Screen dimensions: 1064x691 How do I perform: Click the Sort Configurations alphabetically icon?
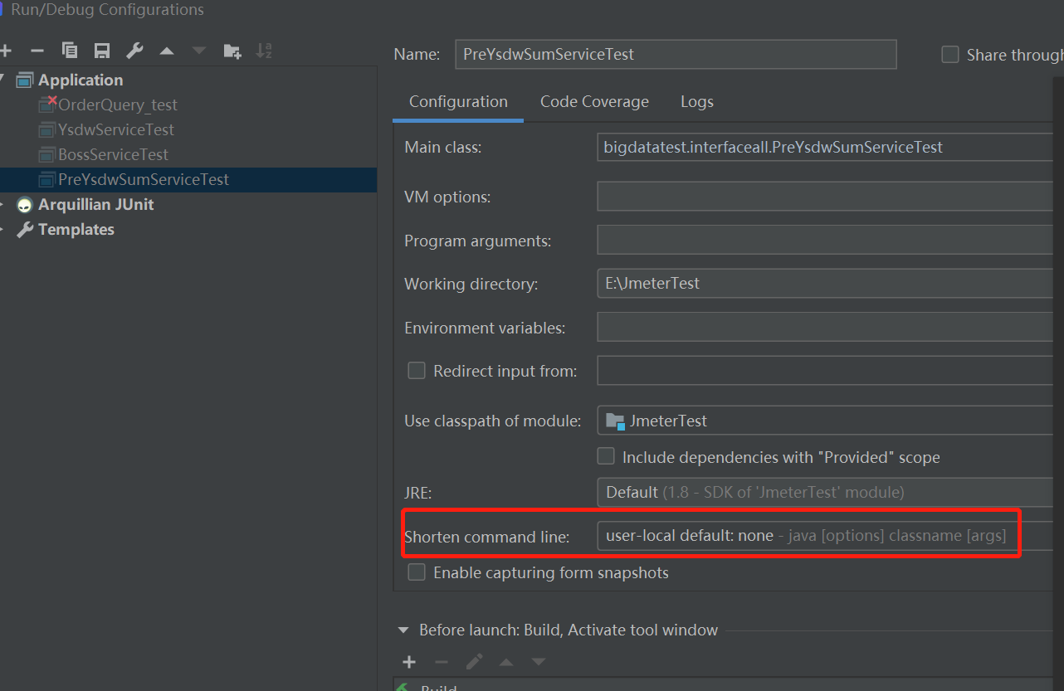(x=264, y=51)
